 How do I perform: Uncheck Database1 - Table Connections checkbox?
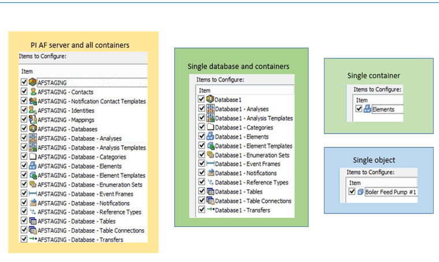click(201, 200)
